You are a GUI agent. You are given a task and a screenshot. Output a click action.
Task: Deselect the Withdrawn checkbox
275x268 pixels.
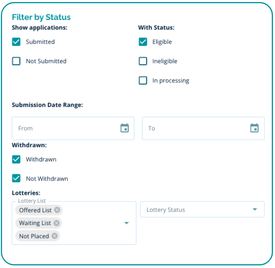click(x=16, y=159)
